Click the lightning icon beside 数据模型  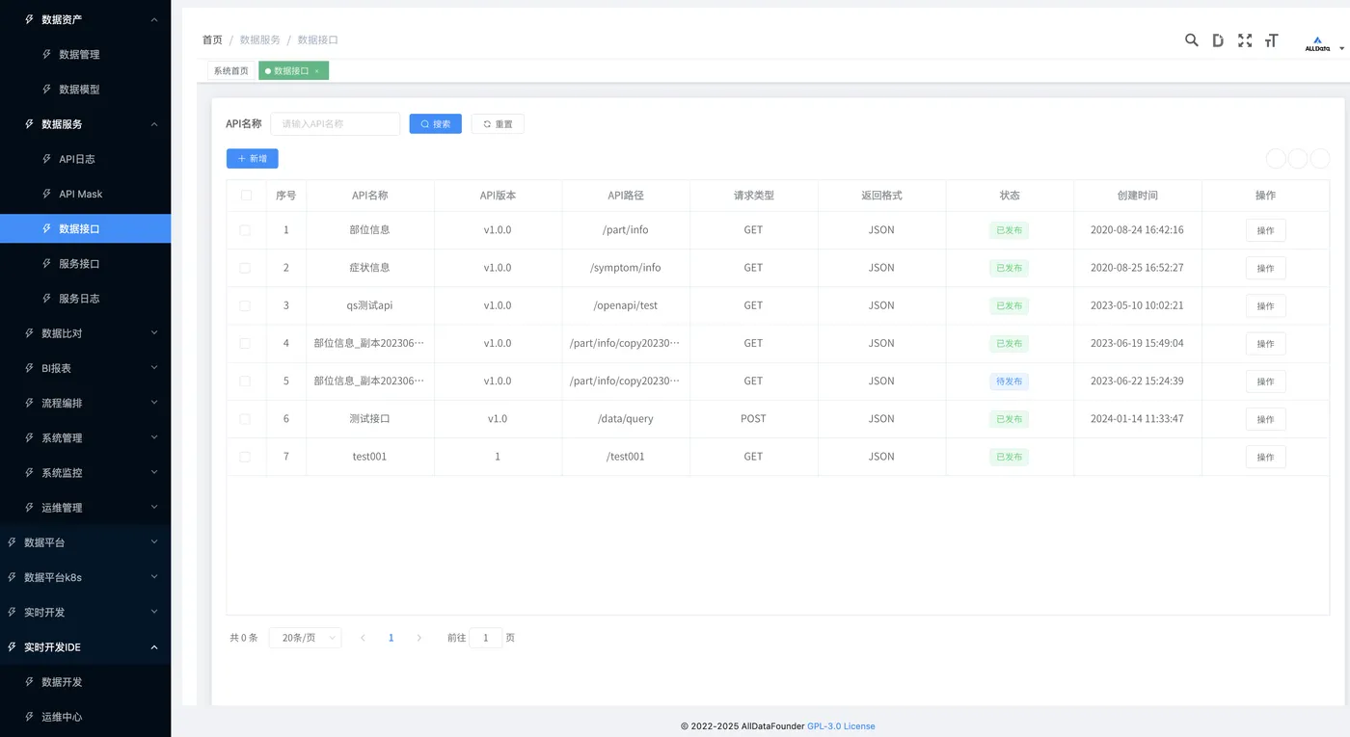pos(46,89)
